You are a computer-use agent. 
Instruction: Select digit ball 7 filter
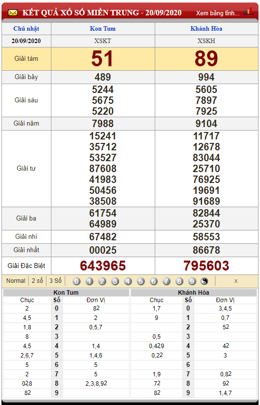tap(167, 281)
